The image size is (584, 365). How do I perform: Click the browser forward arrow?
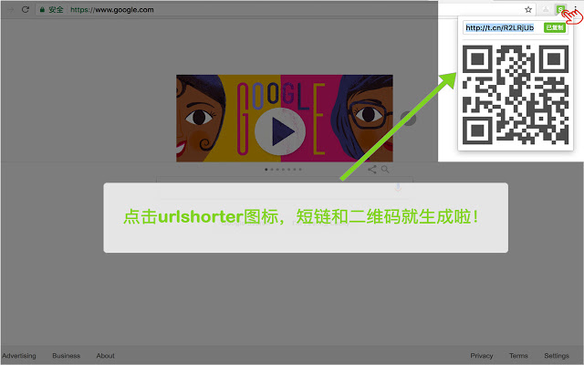pyautogui.click(x=10, y=10)
